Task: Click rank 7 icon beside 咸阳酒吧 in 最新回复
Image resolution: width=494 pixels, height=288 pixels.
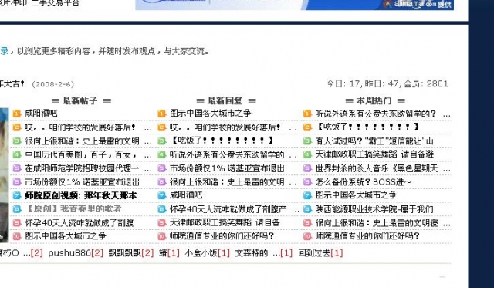Action: [161, 195]
